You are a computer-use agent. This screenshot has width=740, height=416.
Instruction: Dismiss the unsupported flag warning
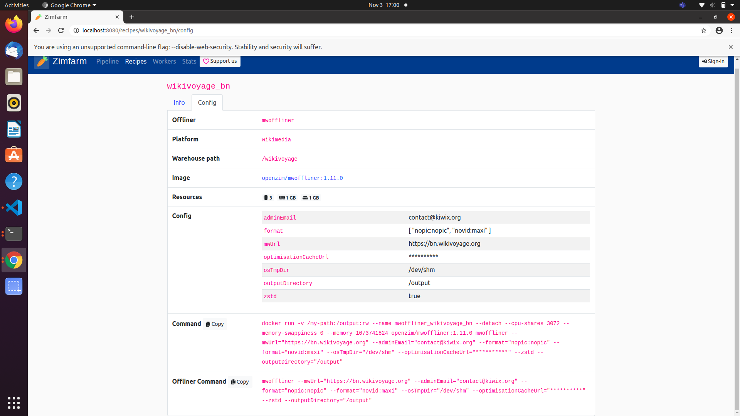[730, 47]
